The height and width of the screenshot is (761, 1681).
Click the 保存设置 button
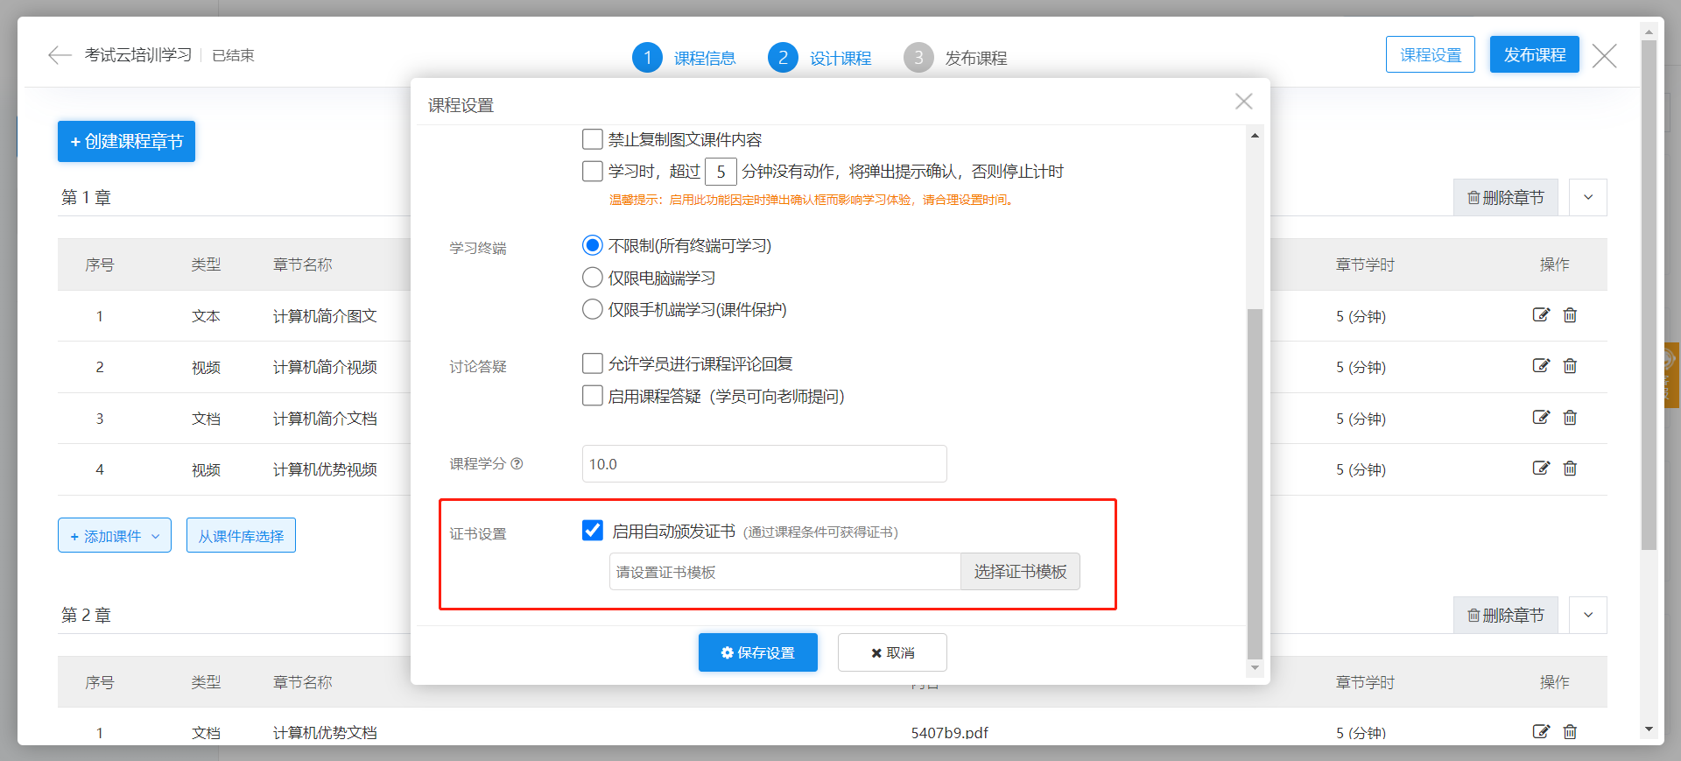[x=757, y=652]
